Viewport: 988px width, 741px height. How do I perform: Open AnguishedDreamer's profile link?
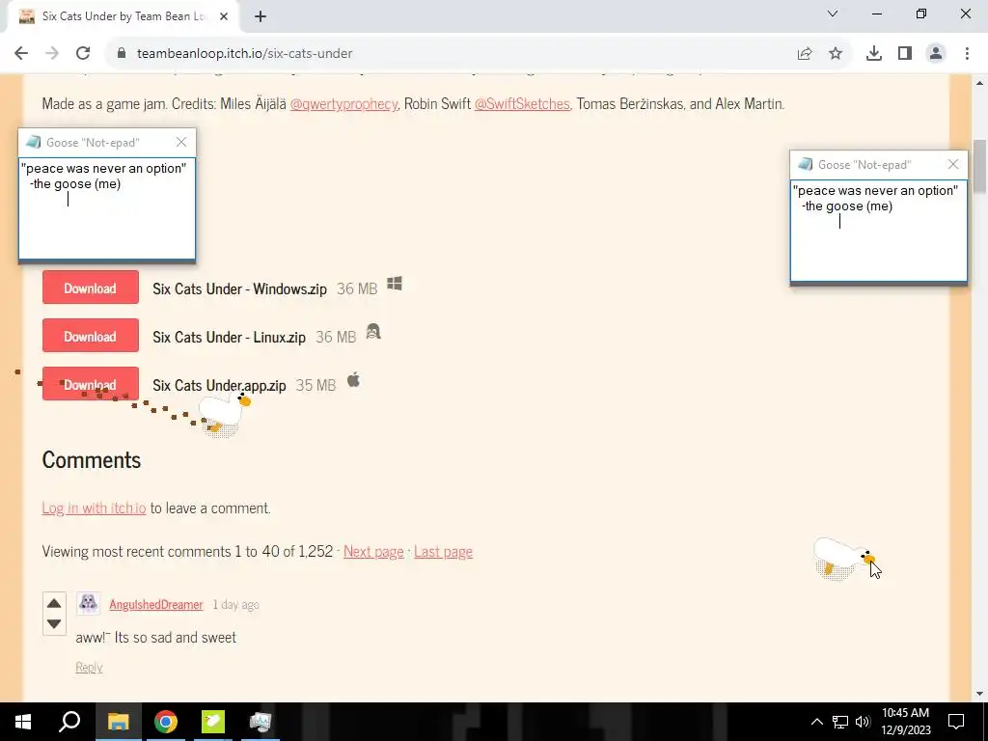155,604
